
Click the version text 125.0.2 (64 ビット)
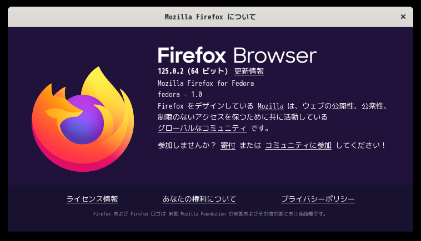click(193, 71)
